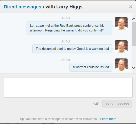Open avatar beside Gopal document message

[x=121, y=46]
